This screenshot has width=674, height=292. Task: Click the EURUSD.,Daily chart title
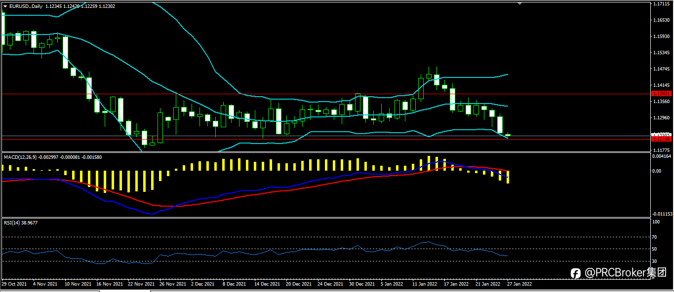pos(25,6)
